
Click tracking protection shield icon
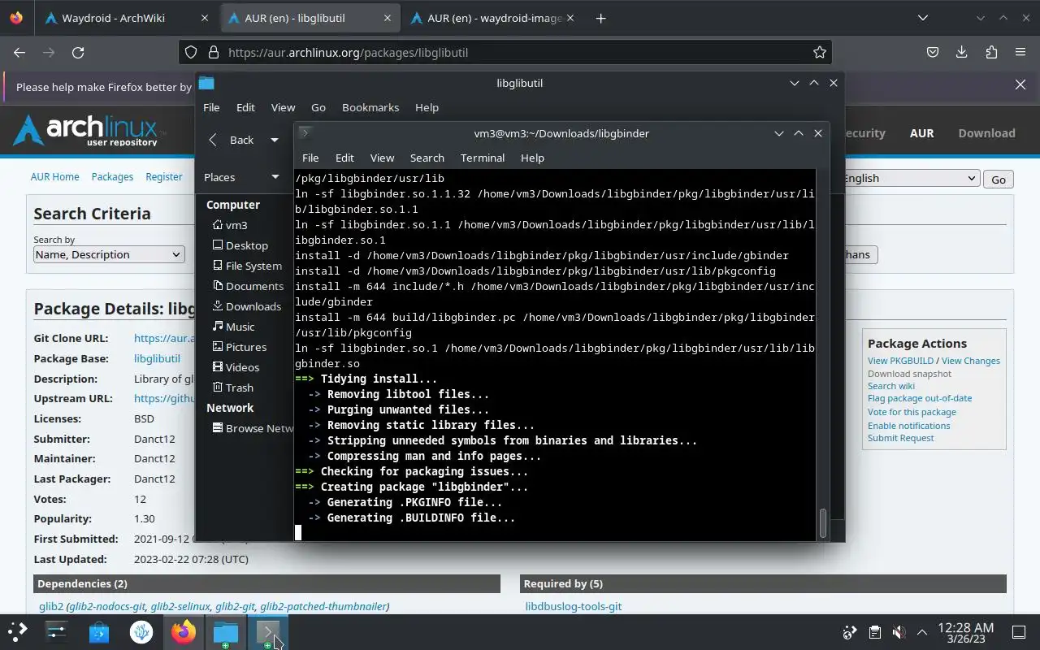pyautogui.click(x=191, y=52)
